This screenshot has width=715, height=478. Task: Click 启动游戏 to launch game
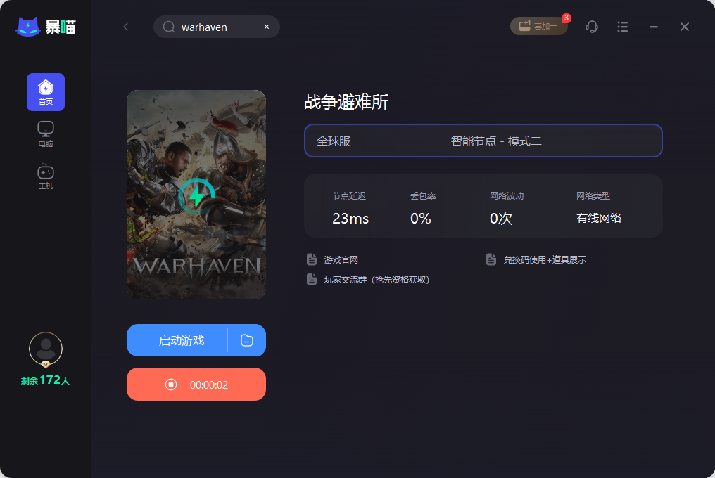pyautogui.click(x=182, y=340)
